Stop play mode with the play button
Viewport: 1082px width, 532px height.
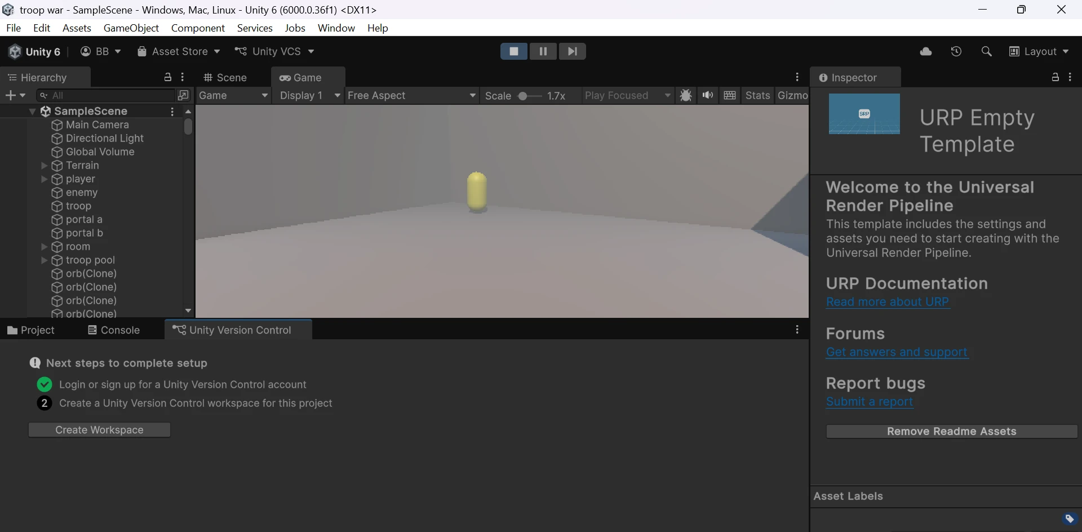pos(514,51)
